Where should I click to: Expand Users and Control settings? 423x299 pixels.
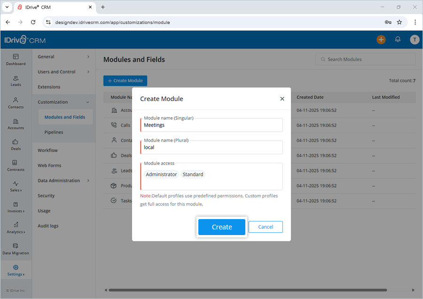point(55,71)
